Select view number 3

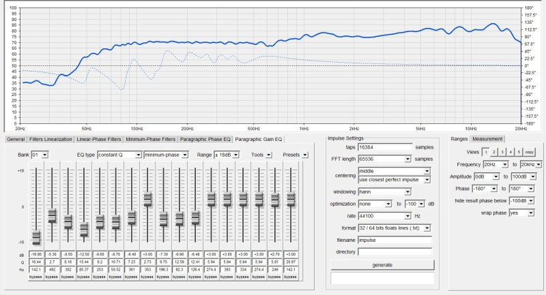(x=502, y=152)
